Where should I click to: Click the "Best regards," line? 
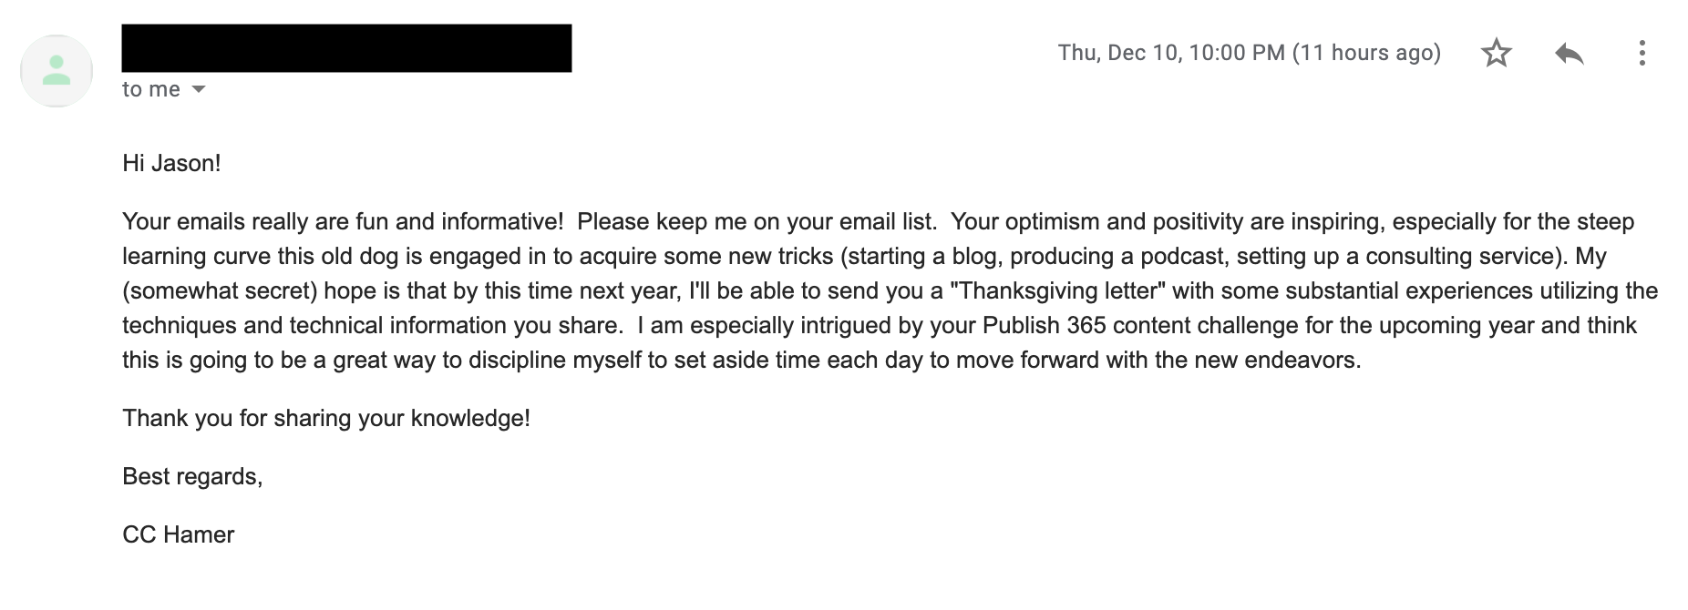pos(192,476)
